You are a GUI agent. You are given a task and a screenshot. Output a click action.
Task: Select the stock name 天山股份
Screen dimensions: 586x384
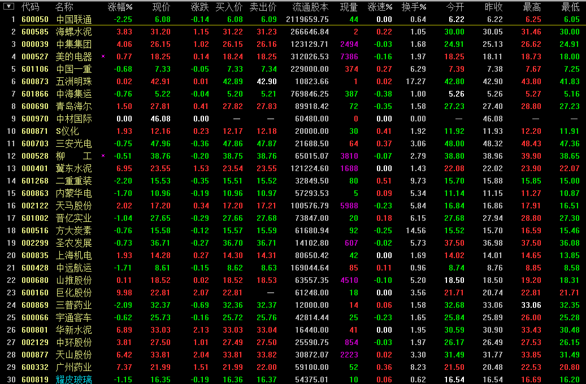[73, 355]
